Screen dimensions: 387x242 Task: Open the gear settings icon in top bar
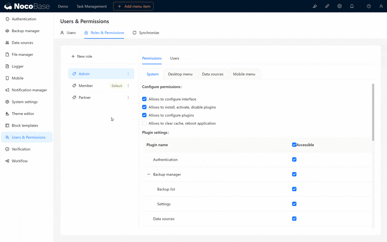pos(340,6)
